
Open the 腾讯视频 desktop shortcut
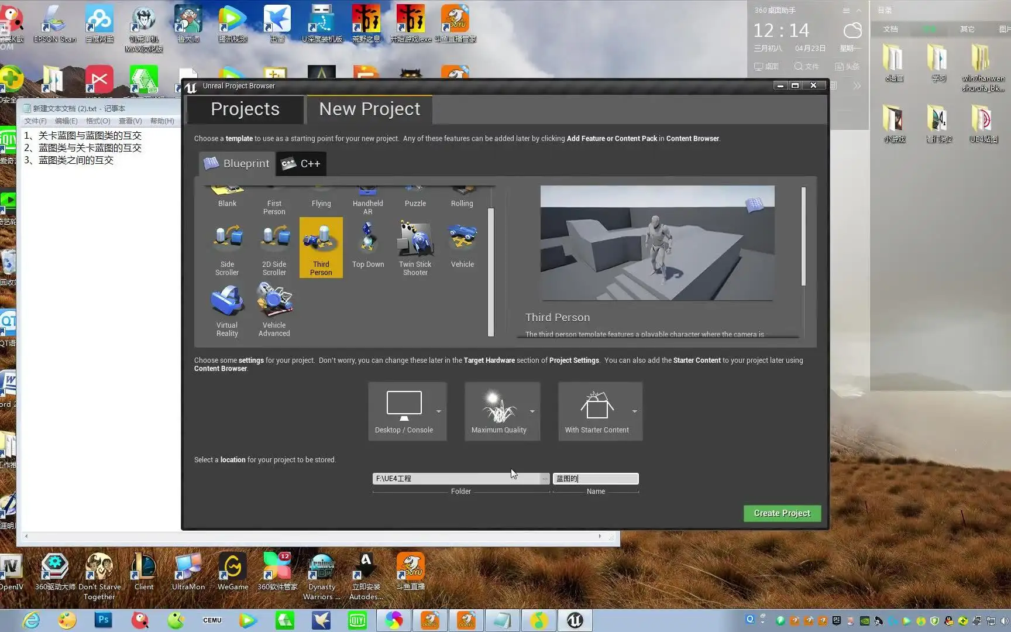coord(232,24)
